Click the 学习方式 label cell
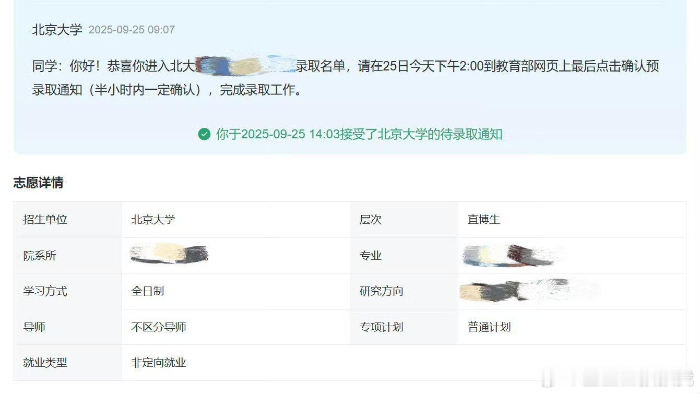Screen dimensions: 700x394 [68, 291]
